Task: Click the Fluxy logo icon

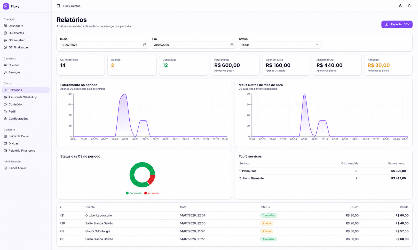Action: (x=6, y=6)
